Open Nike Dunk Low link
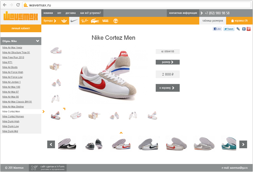This screenshot has height=172, width=253. (11, 126)
